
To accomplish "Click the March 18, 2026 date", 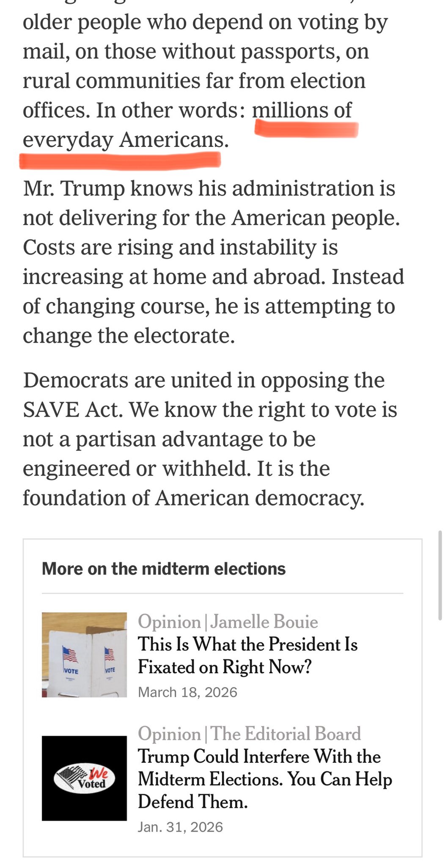I will [187, 692].
